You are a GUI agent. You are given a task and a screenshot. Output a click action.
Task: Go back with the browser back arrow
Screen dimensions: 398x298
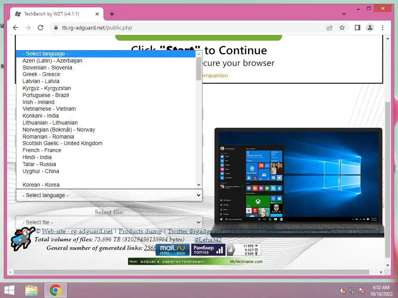(x=16, y=28)
